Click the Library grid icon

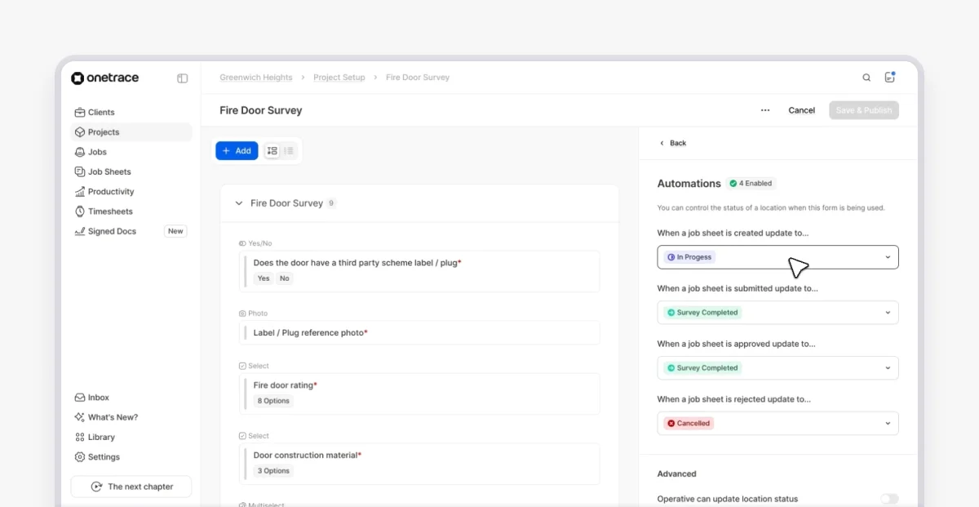click(80, 438)
